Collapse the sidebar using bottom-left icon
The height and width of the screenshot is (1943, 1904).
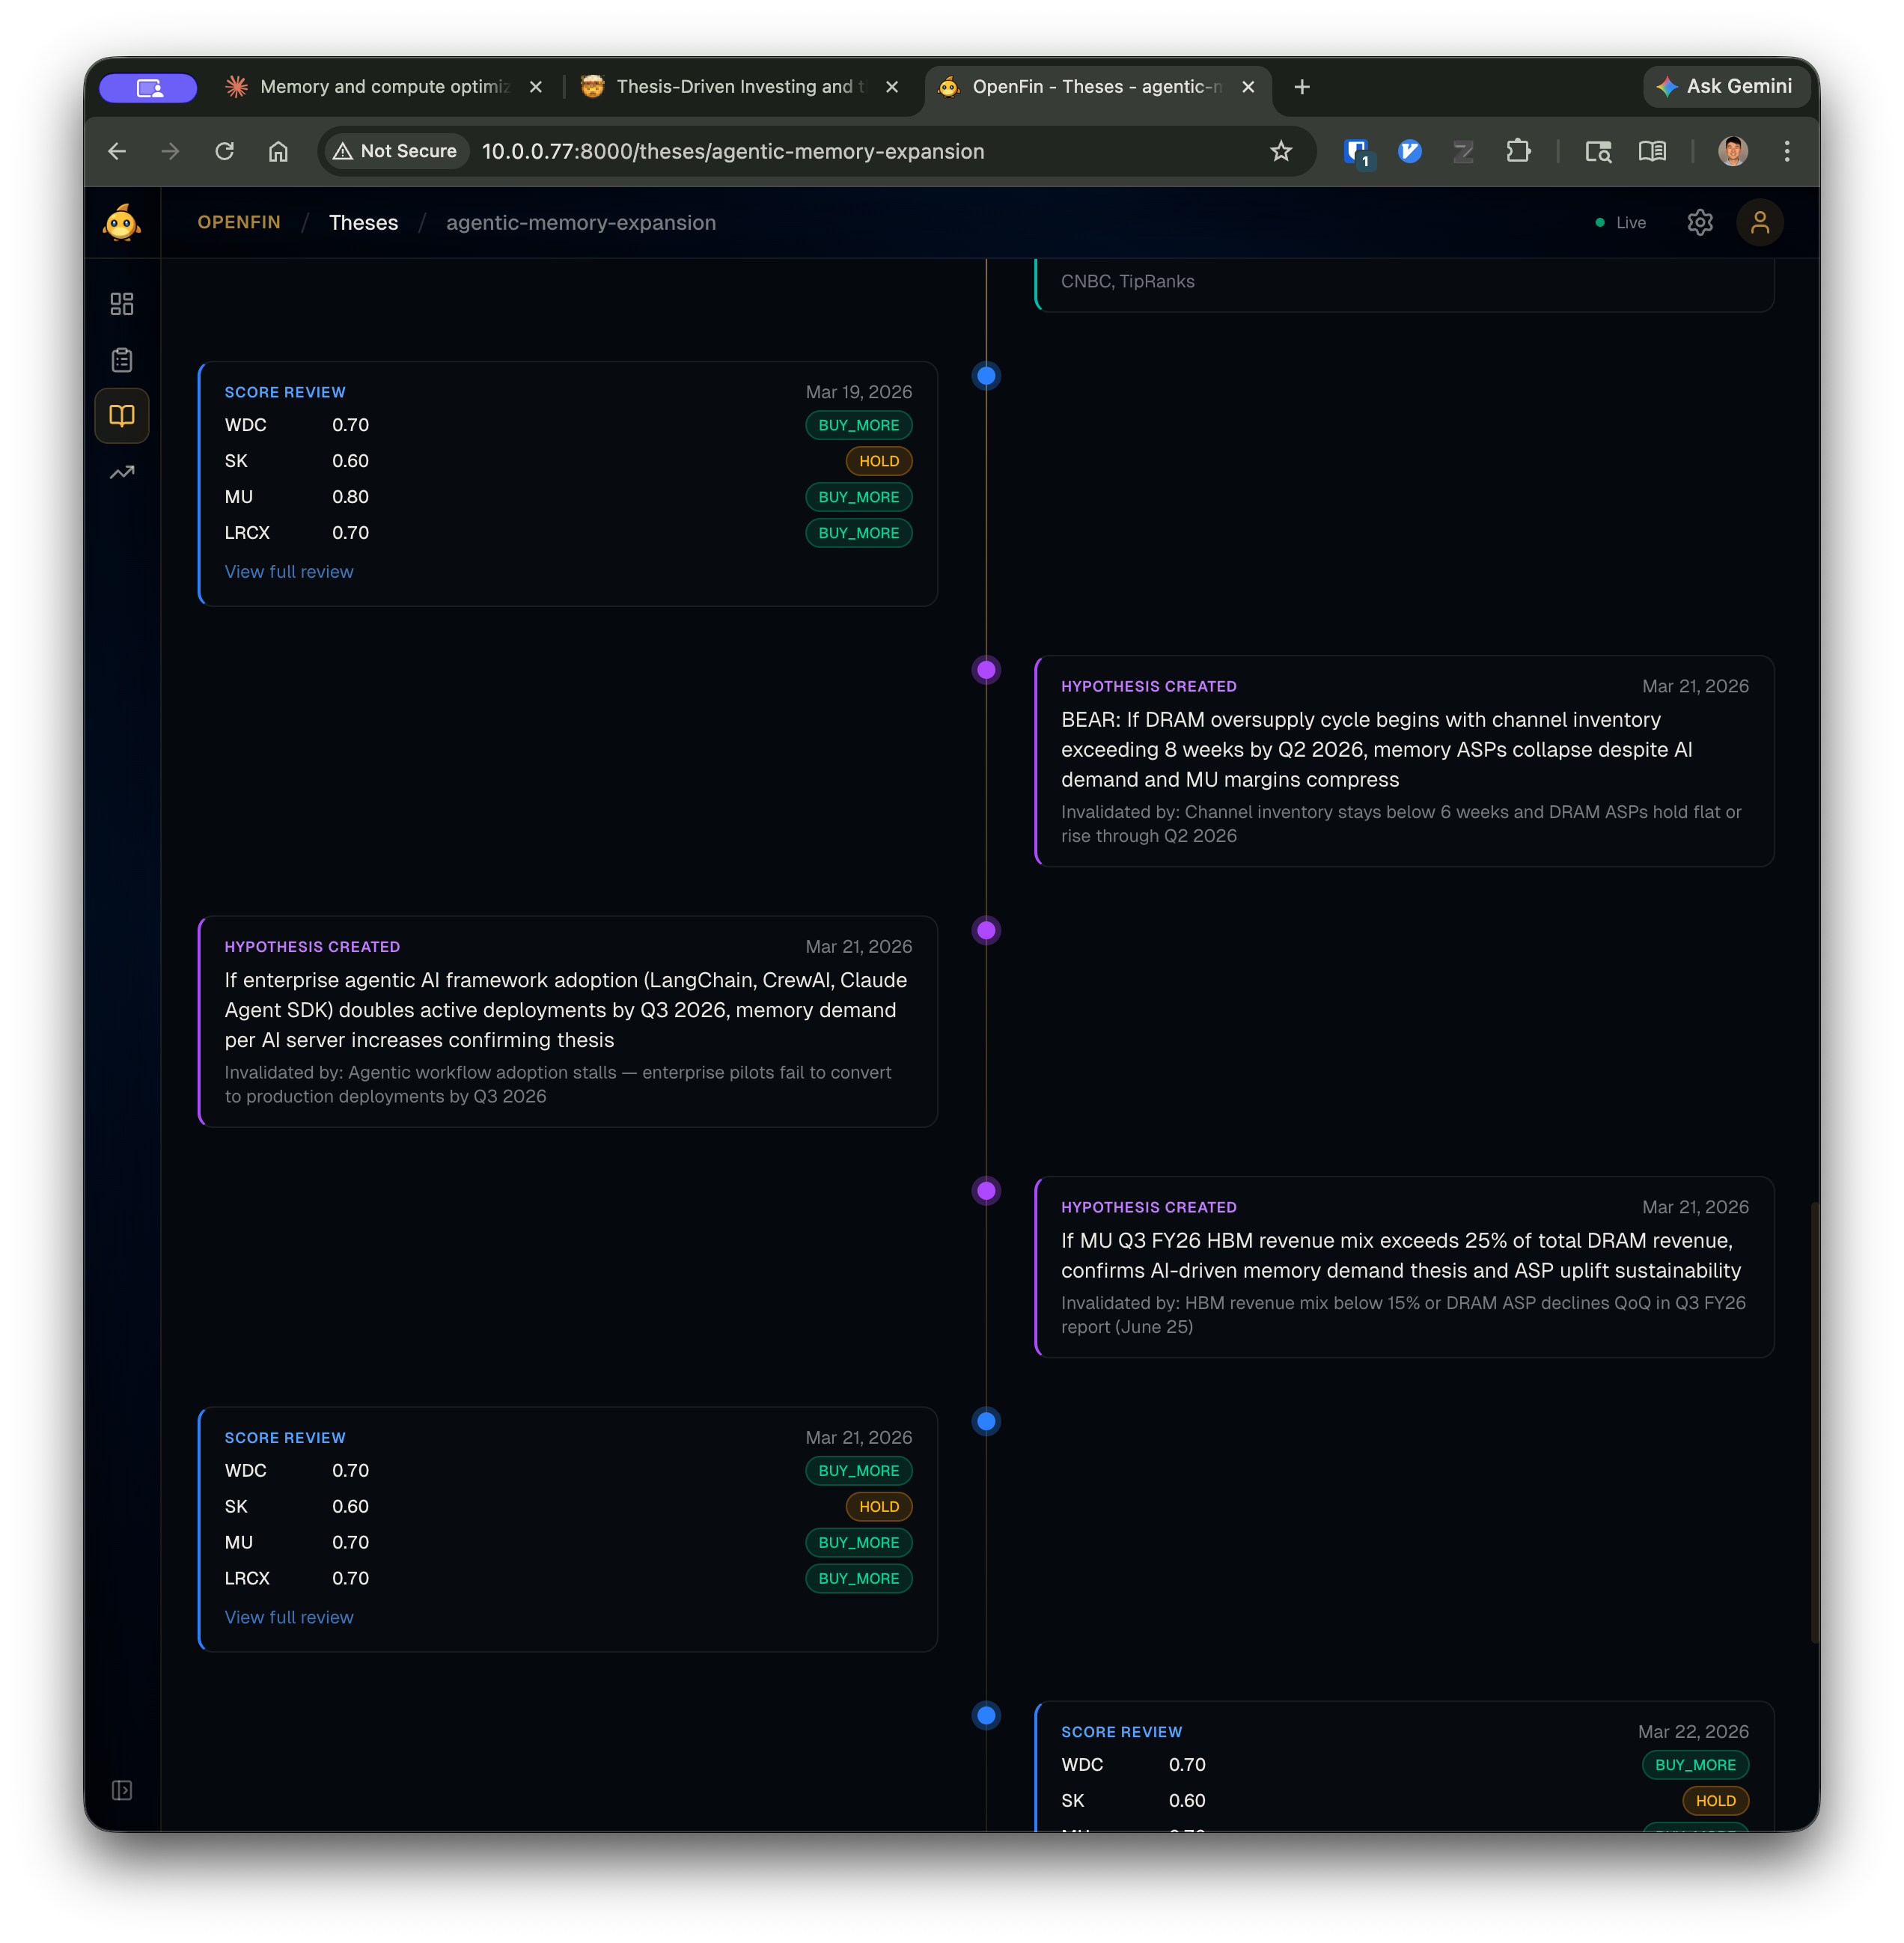click(122, 1790)
